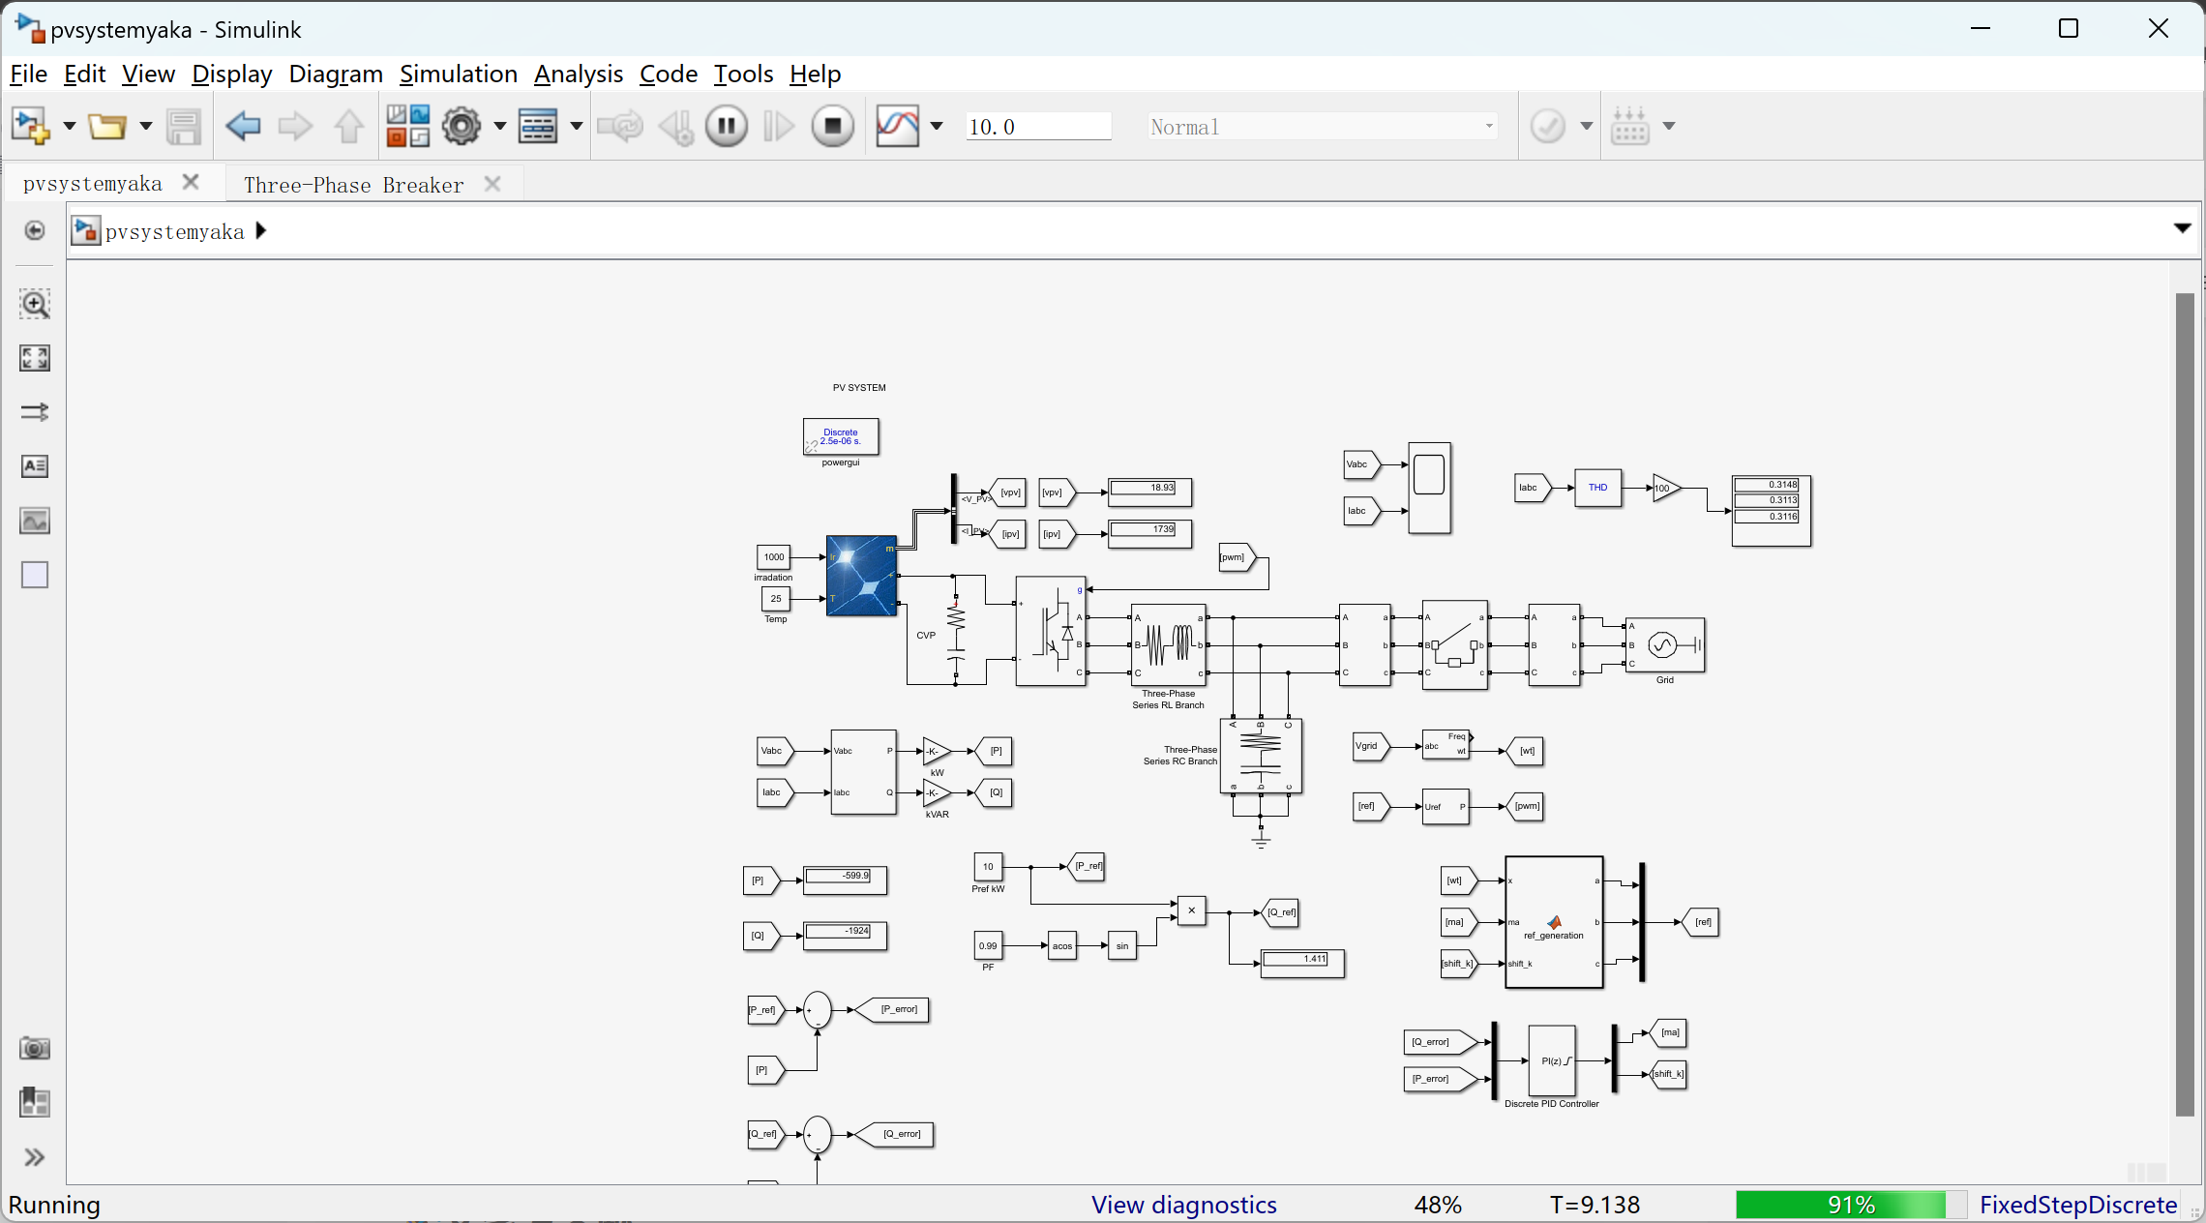The image size is (2206, 1223).
Task: Pause the running simulation
Action: 726,126
